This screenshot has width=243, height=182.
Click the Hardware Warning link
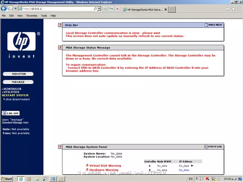pyautogui.click(x=104, y=170)
